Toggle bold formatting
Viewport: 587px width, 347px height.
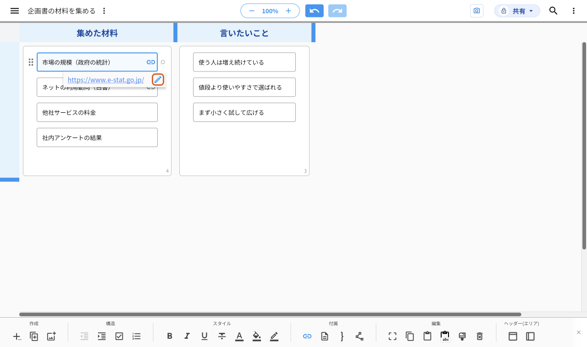(170, 336)
